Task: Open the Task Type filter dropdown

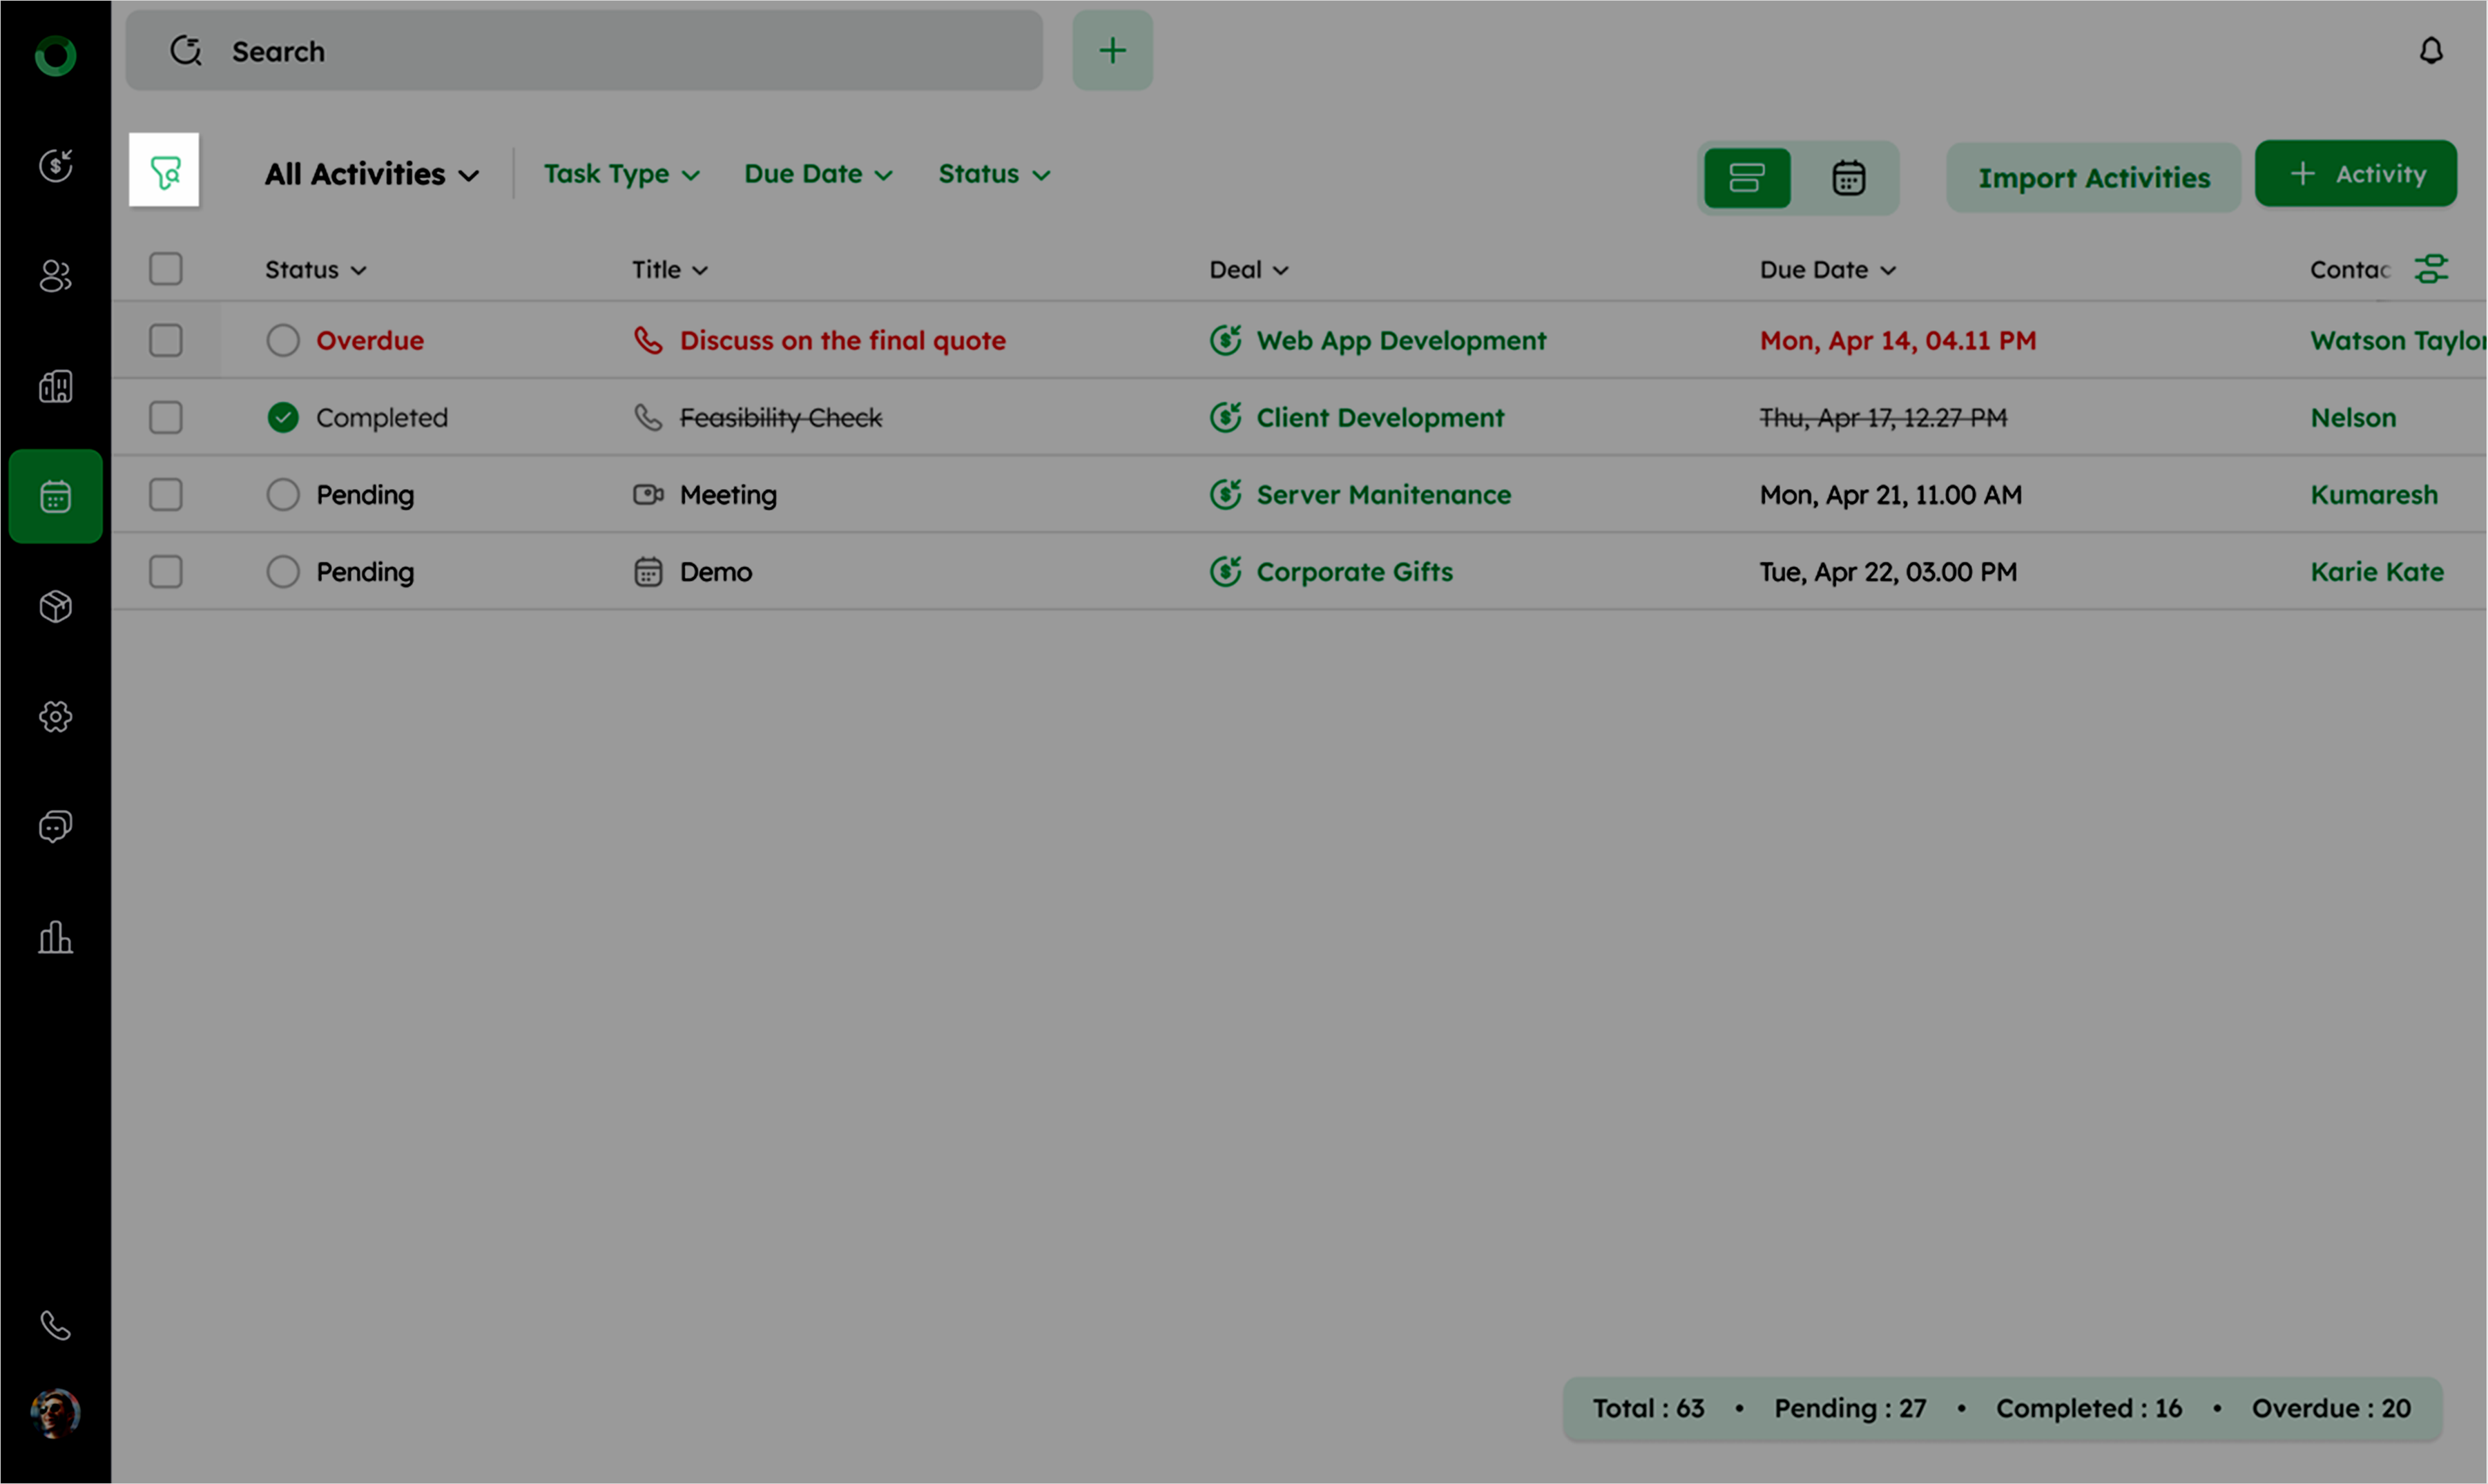Action: click(620, 175)
